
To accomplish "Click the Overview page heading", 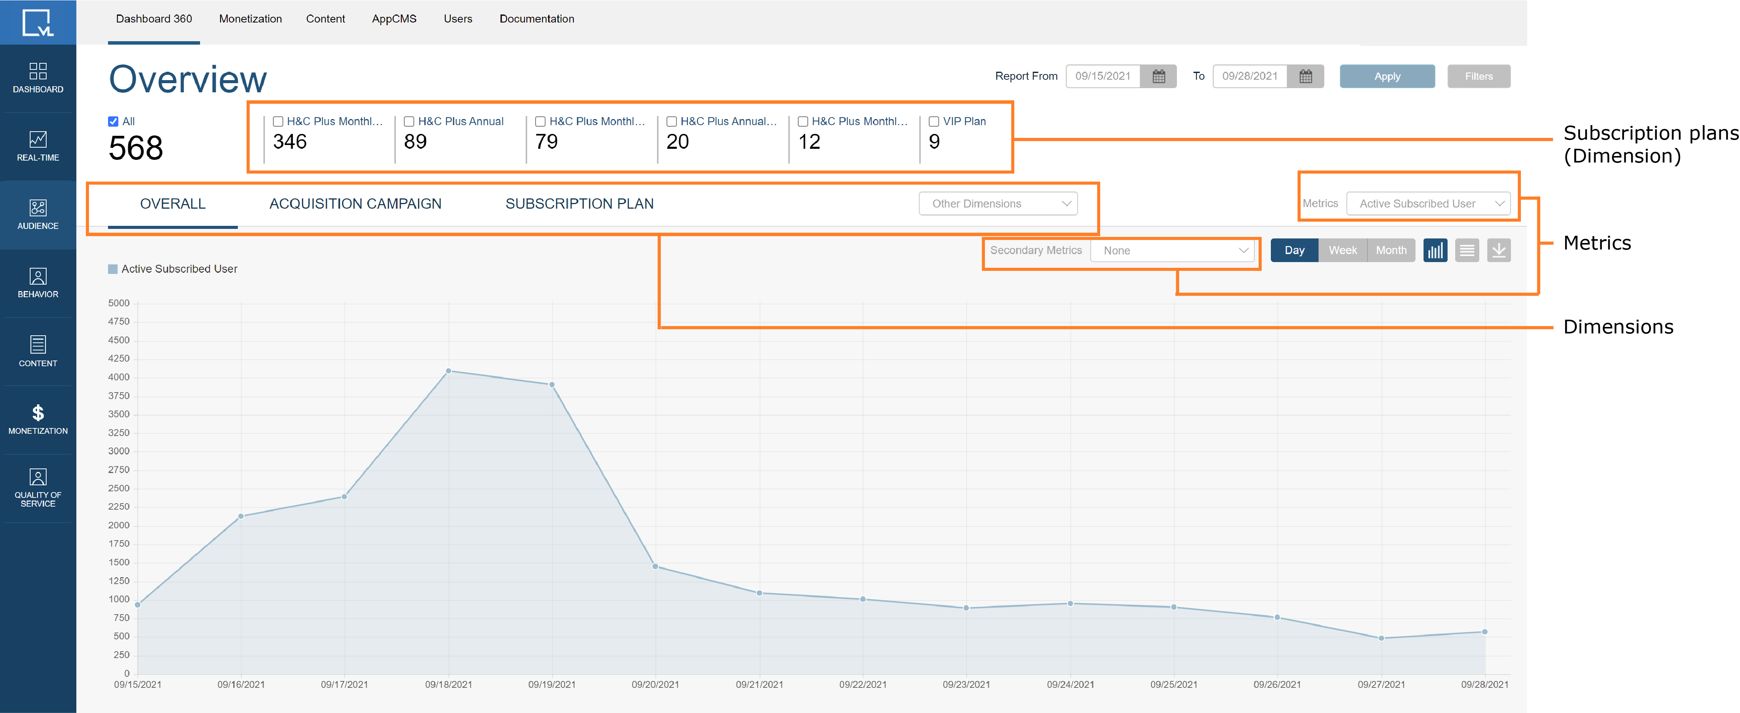I will 188,79.
